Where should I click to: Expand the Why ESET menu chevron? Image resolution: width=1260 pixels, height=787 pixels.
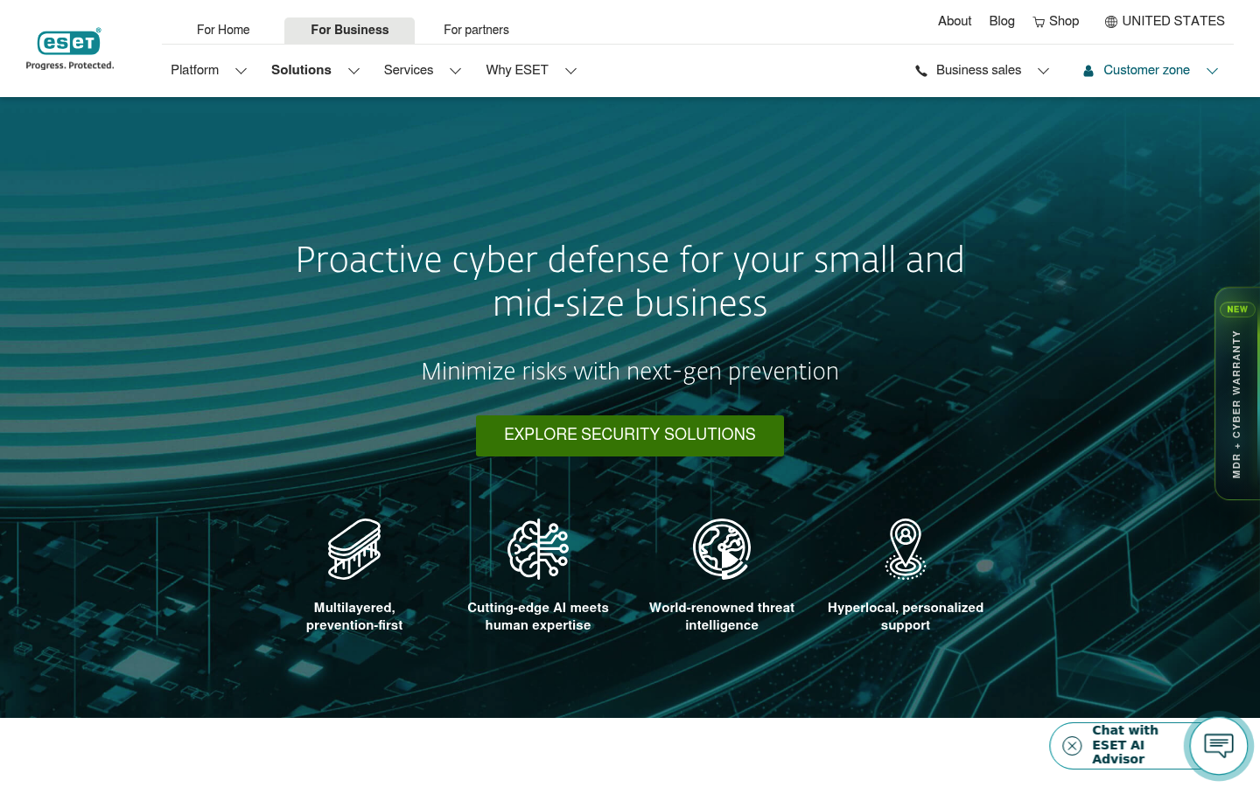pos(570,71)
